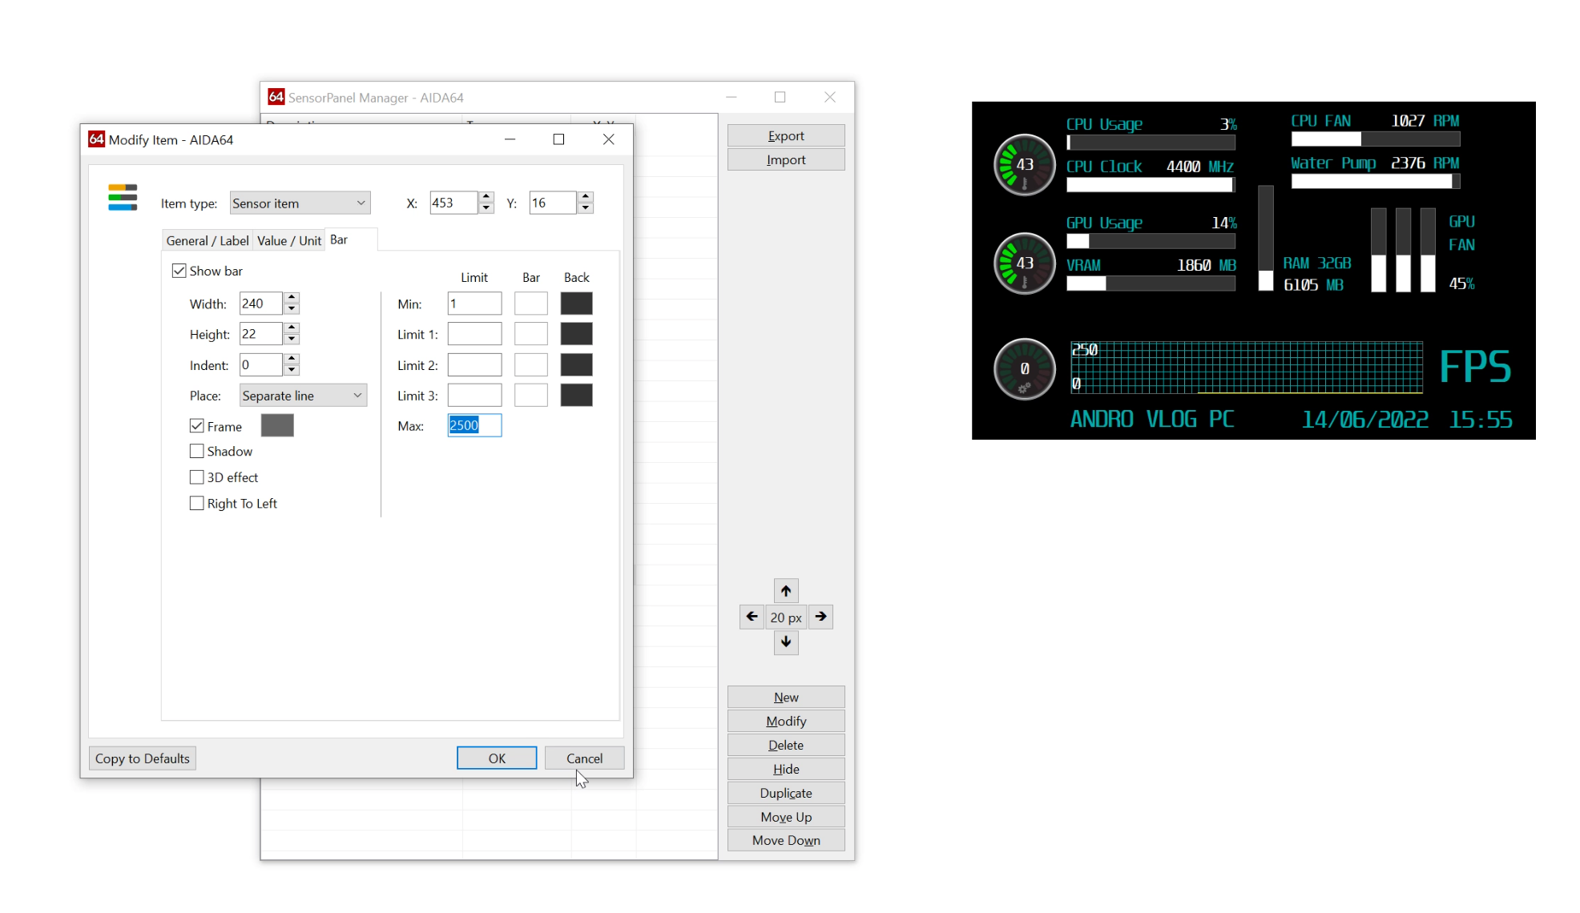Increase Y position with up spinner
1580x913 pixels.
coord(586,197)
